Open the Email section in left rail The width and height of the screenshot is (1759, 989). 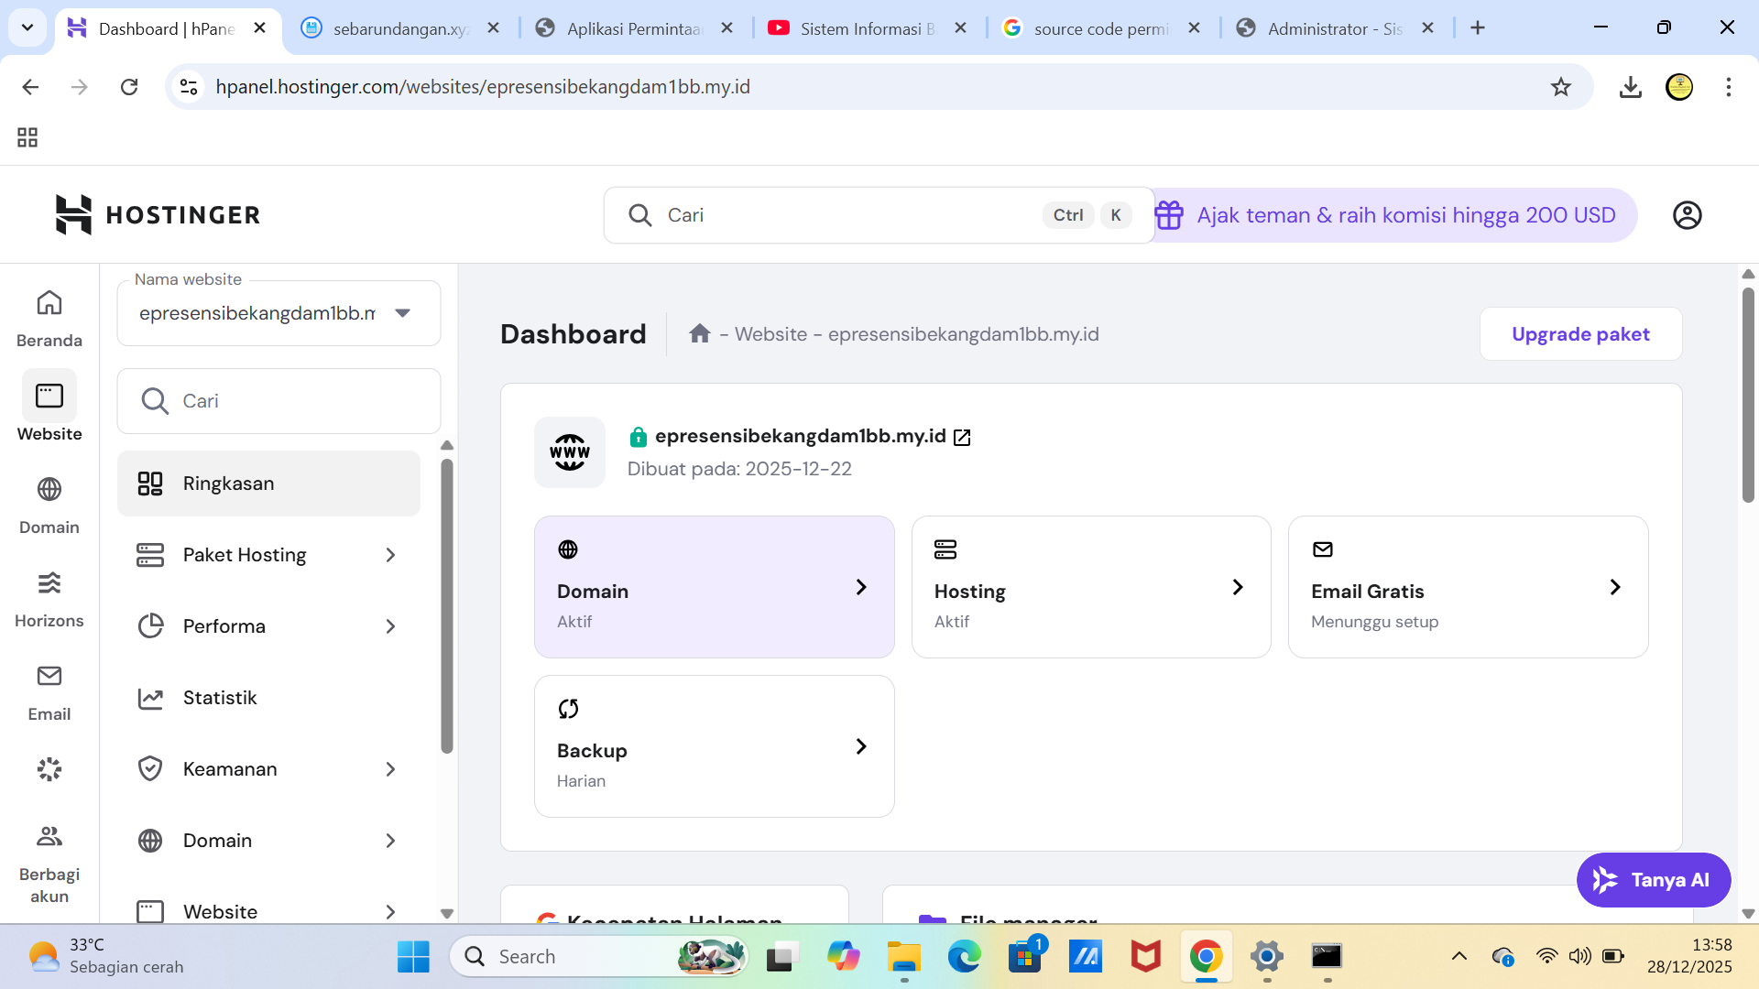coord(49,691)
